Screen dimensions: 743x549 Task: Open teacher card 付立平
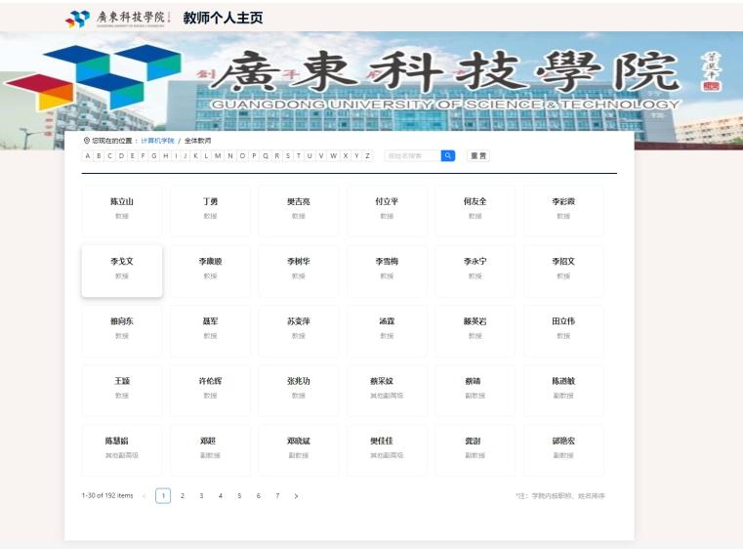[x=388, y=211]
